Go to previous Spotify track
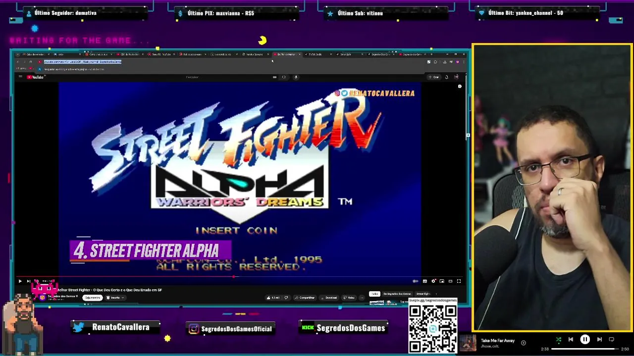Image resolution: width=634 pixels, height=356 pixels. 571,340
